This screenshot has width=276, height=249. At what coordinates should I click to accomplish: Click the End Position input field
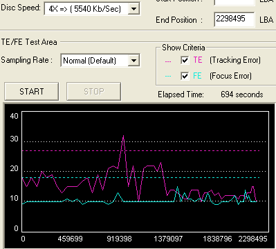(x=234, y=19)
